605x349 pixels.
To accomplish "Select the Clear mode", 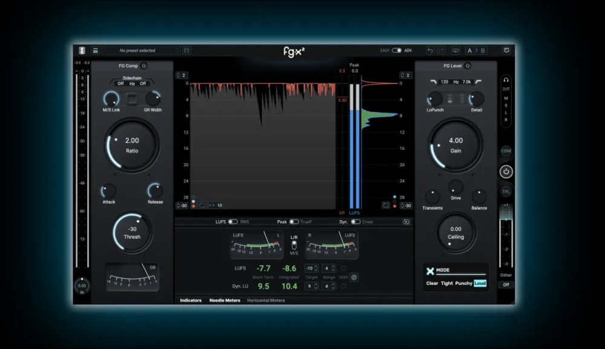I will [432, 284].
